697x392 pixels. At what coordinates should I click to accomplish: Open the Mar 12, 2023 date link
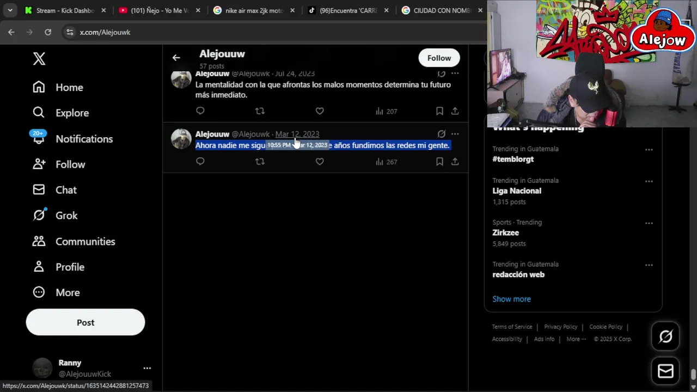pos(297,134)
